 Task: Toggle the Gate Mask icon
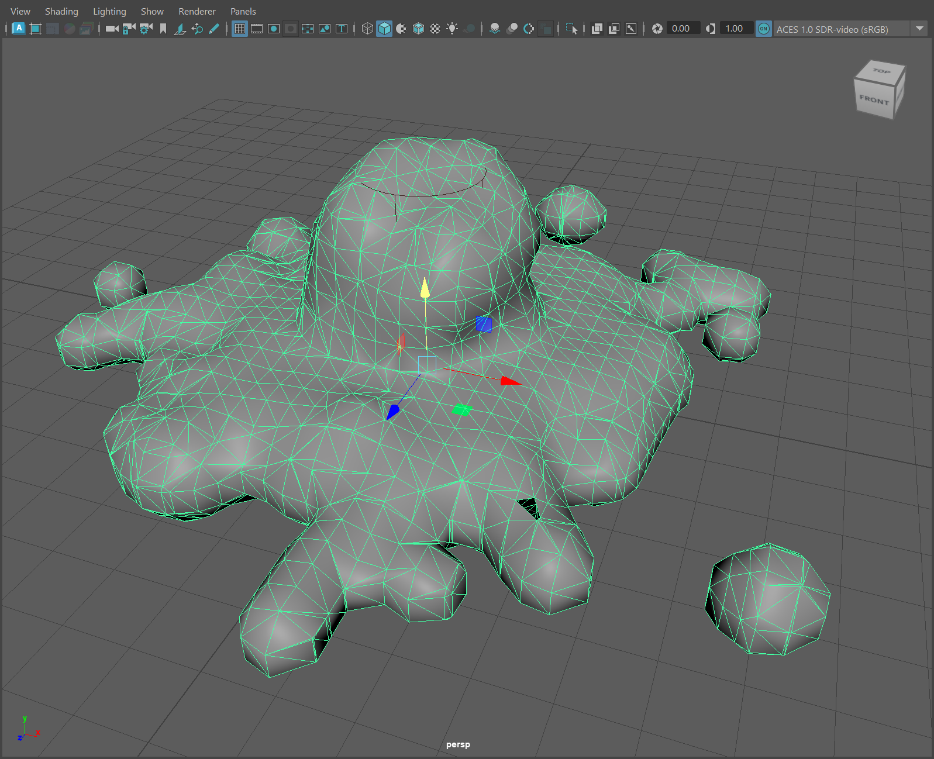click(x=291, y=29)
